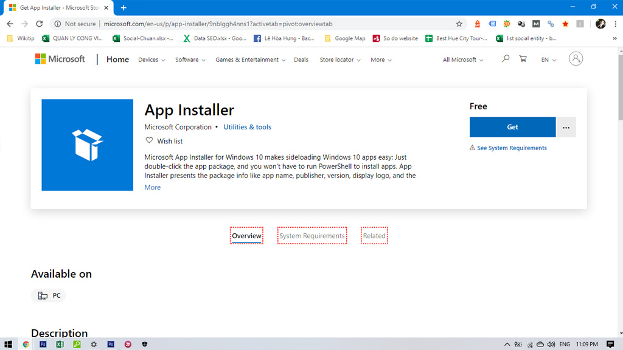Open the Windows Start menu
Screen dimensions: 623x350
(x=9, y=344)
